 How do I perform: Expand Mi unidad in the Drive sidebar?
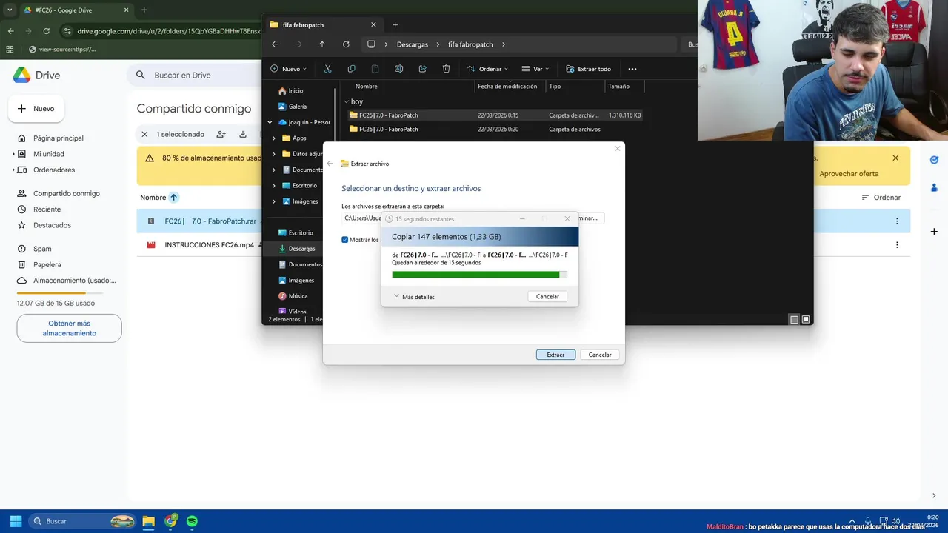13,154
